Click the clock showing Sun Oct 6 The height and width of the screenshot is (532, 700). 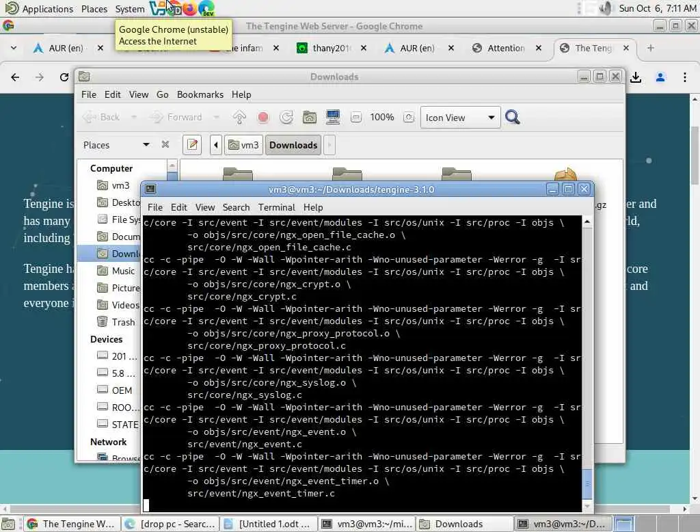657,8
